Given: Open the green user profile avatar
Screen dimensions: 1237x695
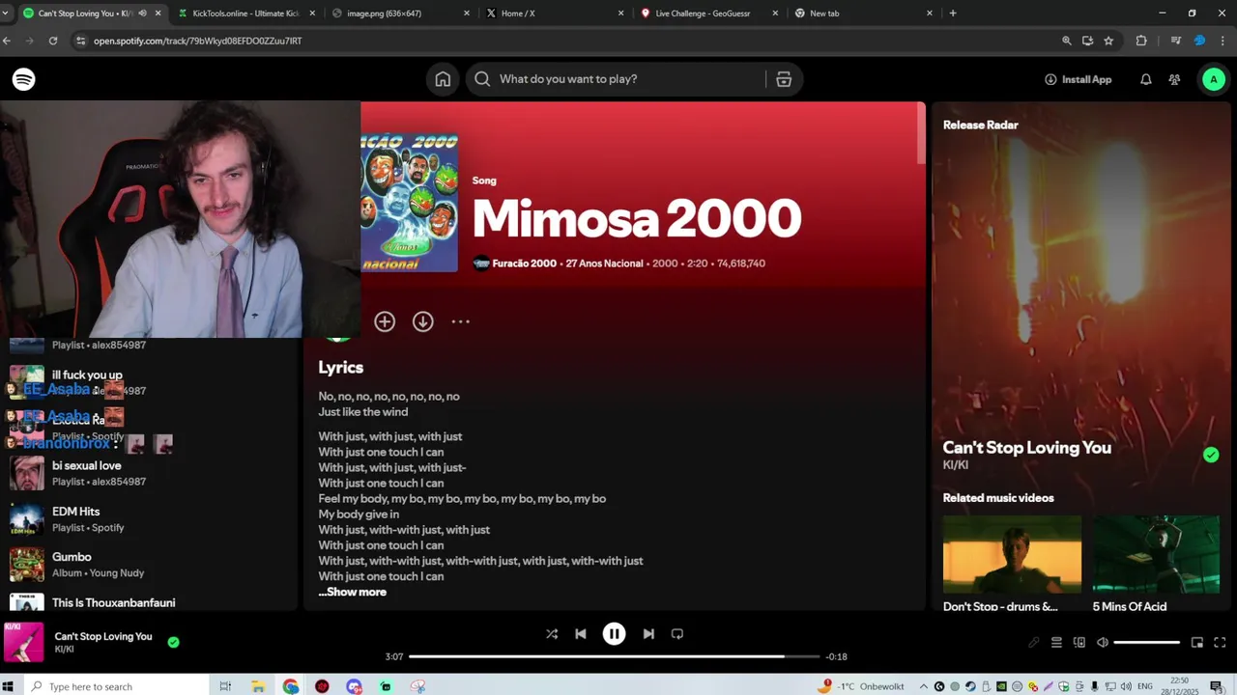Looking at the screenshot, I should [x=1214, y=79].
